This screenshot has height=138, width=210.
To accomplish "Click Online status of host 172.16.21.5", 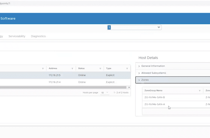I will tap(82, 75).
